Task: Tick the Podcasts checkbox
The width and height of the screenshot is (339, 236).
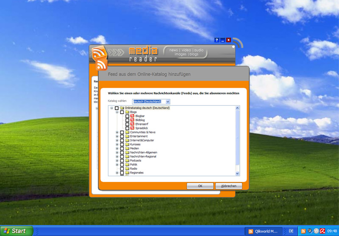Action: coord(122,160)
